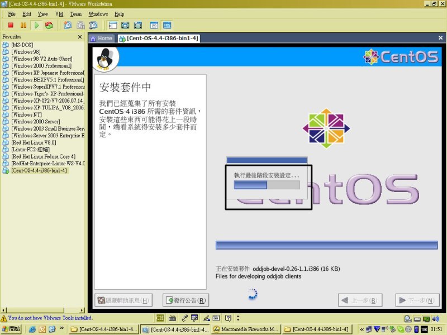Select [Windows 98] in Favorites

[26, 52]
